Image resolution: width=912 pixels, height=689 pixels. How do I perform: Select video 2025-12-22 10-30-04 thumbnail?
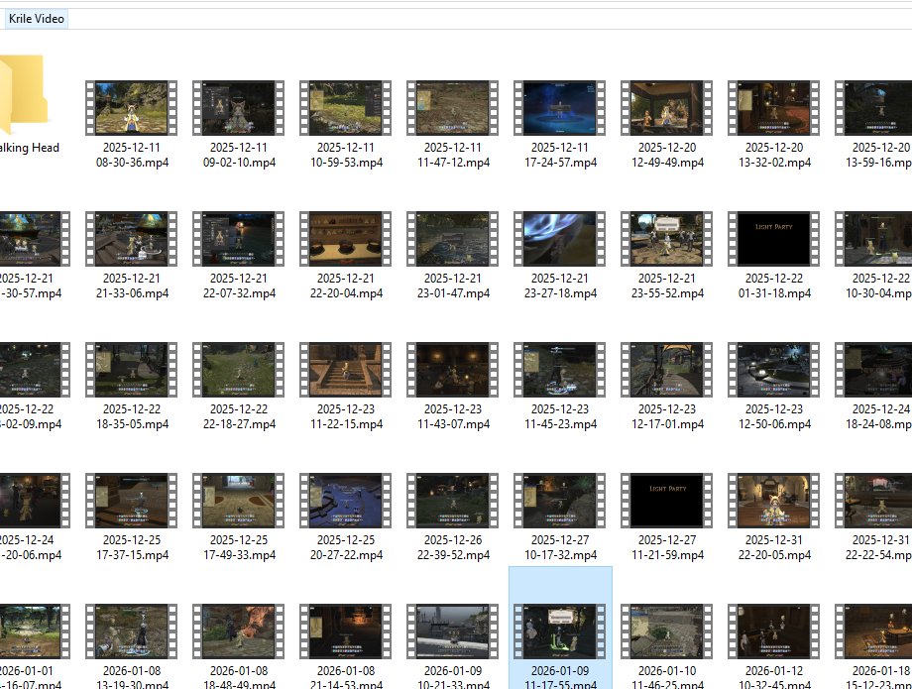tap(873, 239)
